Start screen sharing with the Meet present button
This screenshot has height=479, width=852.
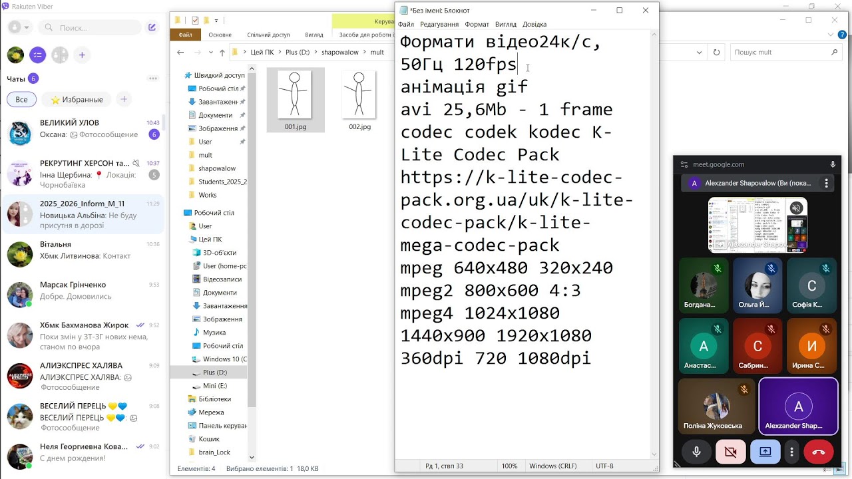click(x=765, y=452)
